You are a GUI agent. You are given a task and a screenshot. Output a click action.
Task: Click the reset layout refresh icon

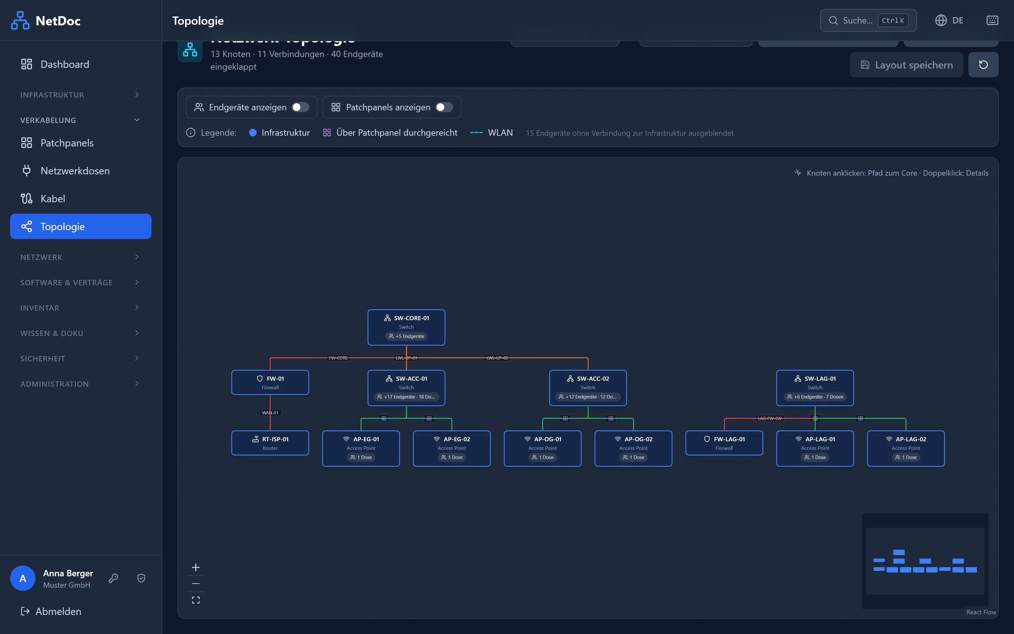click(x=983, y=65)
